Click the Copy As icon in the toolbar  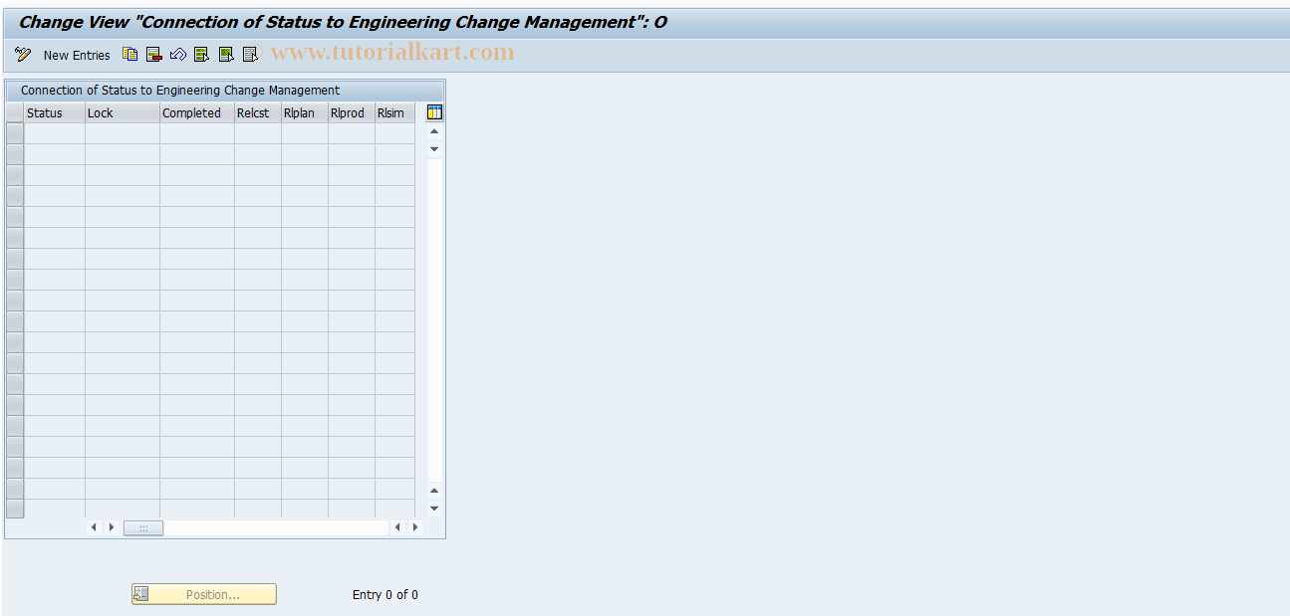coord(130,55)
